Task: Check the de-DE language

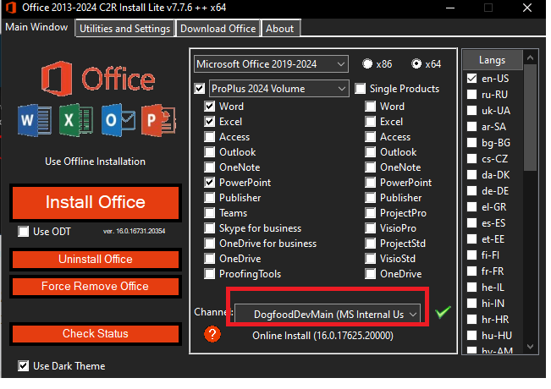Action: coord(471,191)
